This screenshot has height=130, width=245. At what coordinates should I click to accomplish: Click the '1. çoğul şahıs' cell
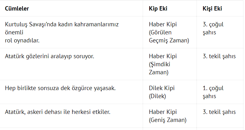click(213, 92)
